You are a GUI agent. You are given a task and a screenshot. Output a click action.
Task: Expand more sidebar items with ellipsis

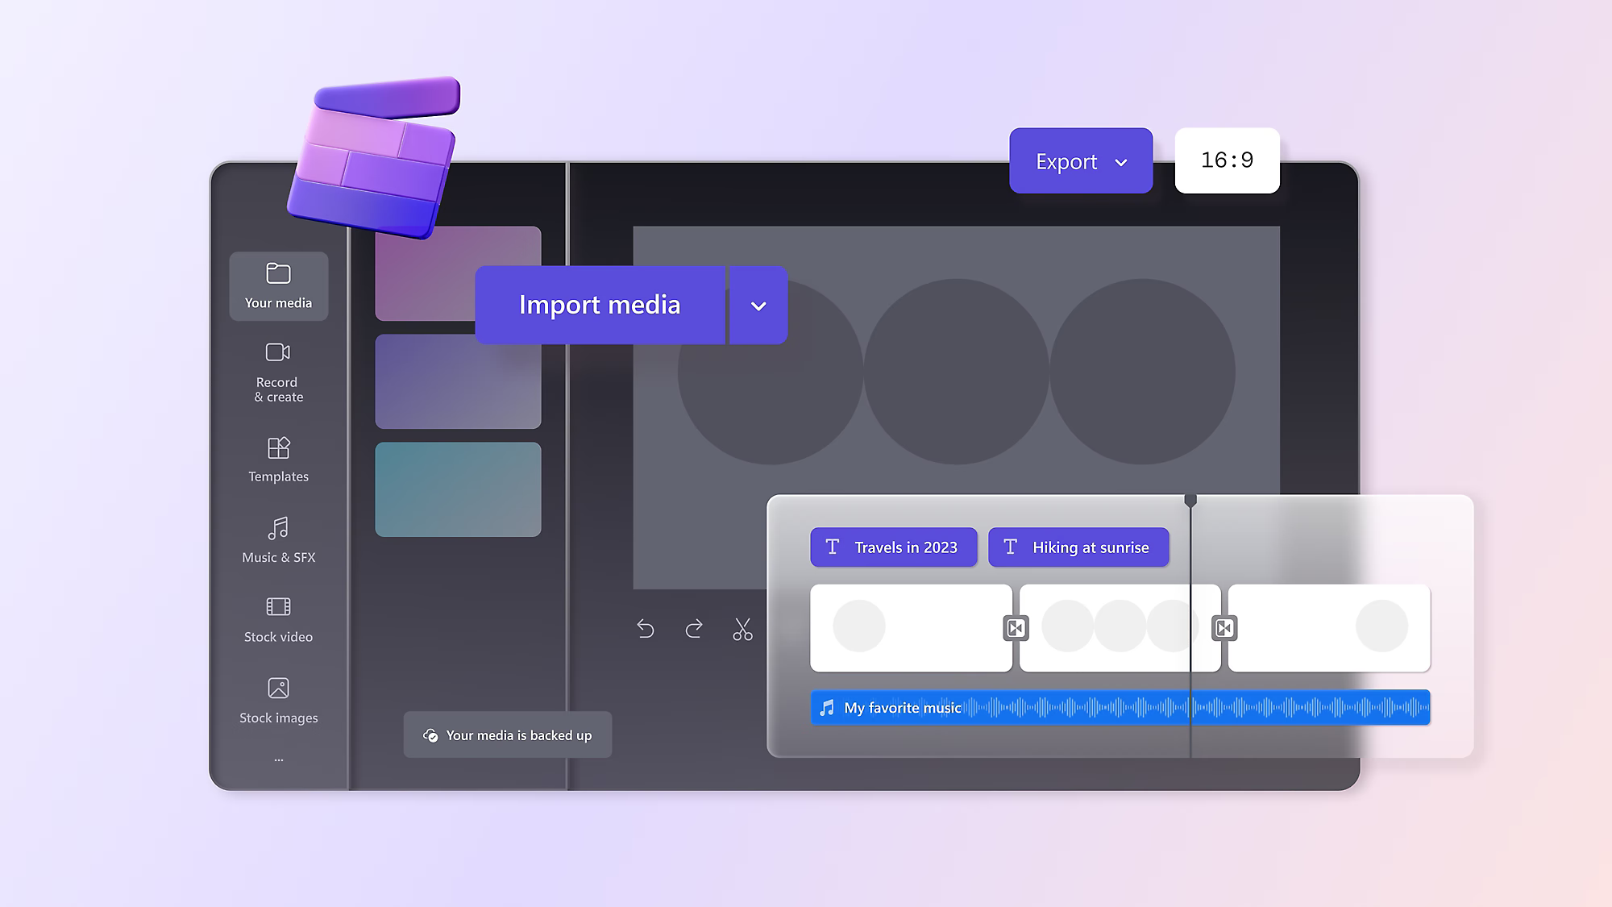[278, 759]
